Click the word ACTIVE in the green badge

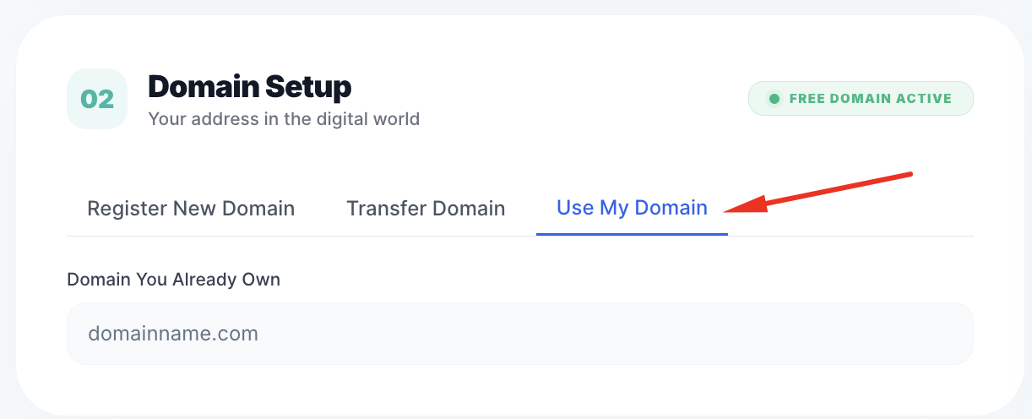(924, 99)
